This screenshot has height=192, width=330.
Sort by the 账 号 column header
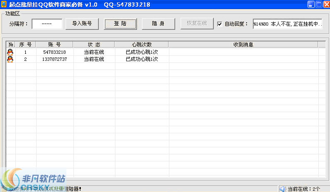click(x=54, y=45)
